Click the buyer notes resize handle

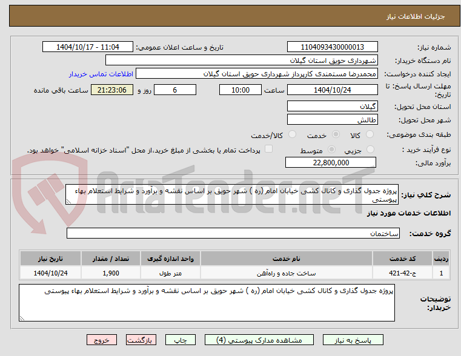(22, 318)
